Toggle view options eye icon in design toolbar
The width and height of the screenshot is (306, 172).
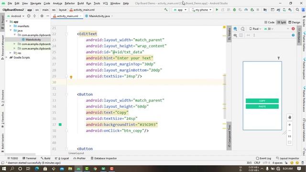pyautogui.click(x=235, y=35)
